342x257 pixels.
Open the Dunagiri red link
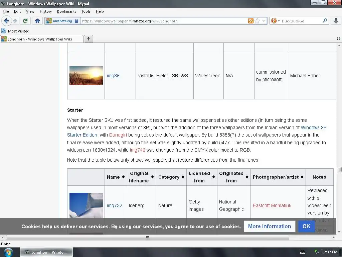(118, 135)
